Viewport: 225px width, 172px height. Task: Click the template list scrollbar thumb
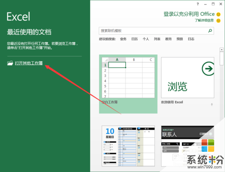221,58
